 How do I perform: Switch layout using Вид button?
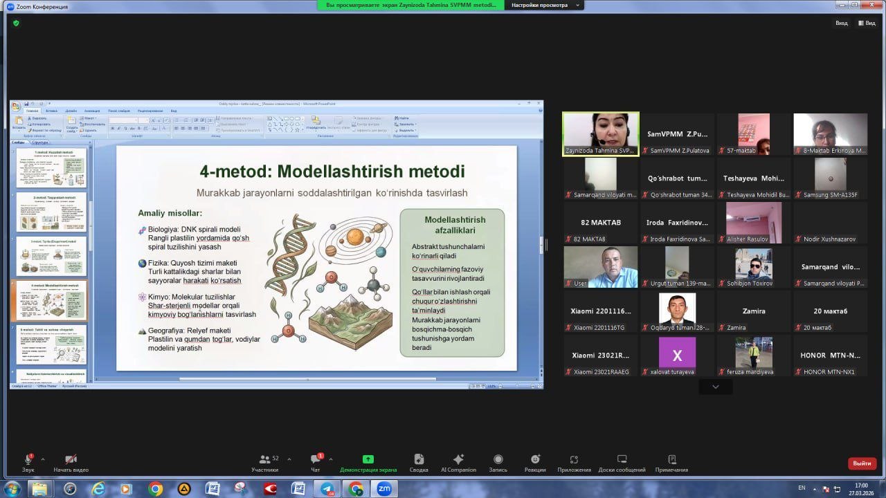[867, 23]
